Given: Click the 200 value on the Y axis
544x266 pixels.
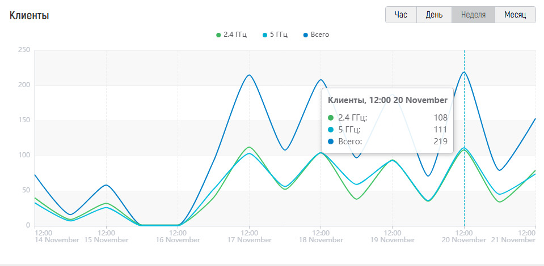Looking at the screenshot, I should (24, 85).
